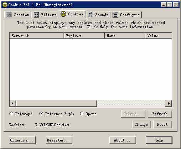This screenshot has width=181, height=149.
Task: Click the Change cookies folder button
Action: [141, 124]
